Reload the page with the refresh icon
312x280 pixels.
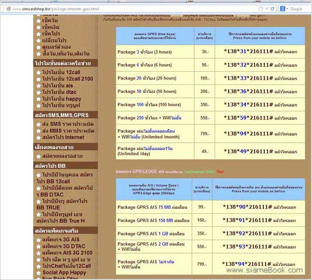(273, 9)
